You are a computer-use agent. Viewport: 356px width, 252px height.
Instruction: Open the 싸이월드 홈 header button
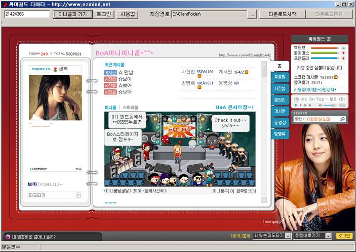point(320,39)
